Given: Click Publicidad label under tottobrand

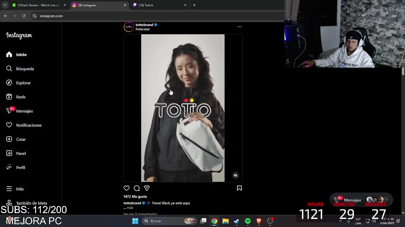Looking at the screenshot, I should pyautogui.click(x=142, y=29).
